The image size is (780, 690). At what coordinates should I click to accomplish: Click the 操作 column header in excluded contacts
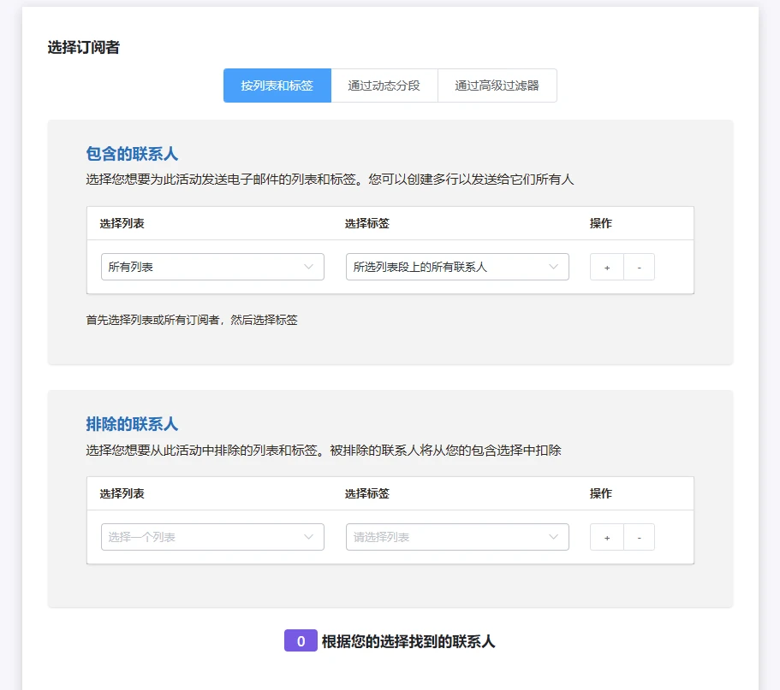(x=602, y=493)
